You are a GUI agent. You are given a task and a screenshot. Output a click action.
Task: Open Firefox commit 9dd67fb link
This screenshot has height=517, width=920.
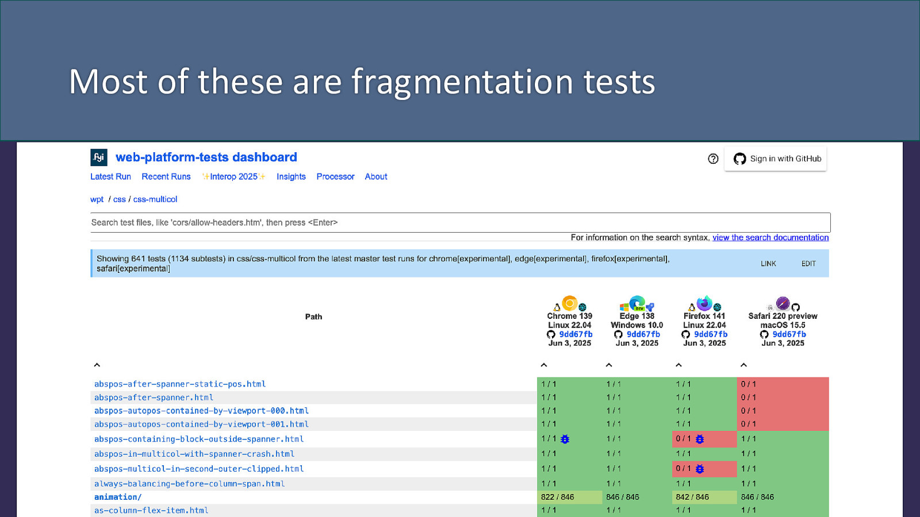[711, 334]
